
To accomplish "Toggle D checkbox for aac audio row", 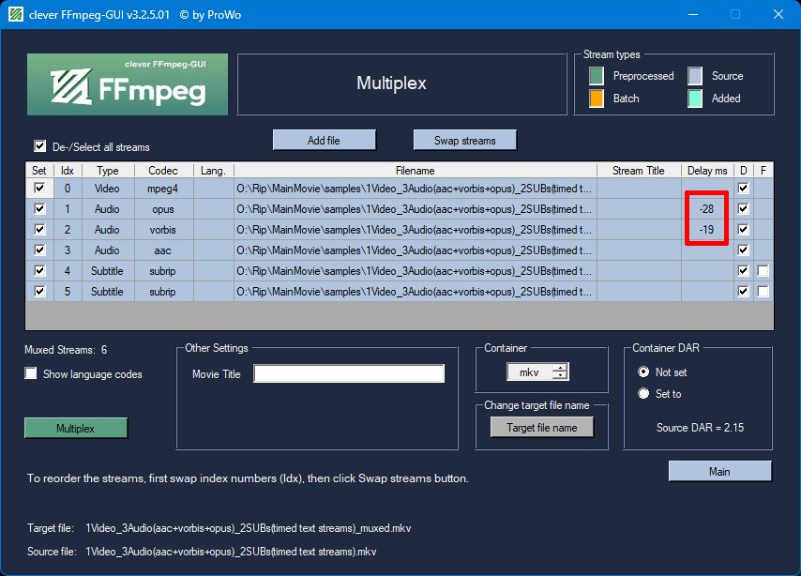I will [743, 250].
